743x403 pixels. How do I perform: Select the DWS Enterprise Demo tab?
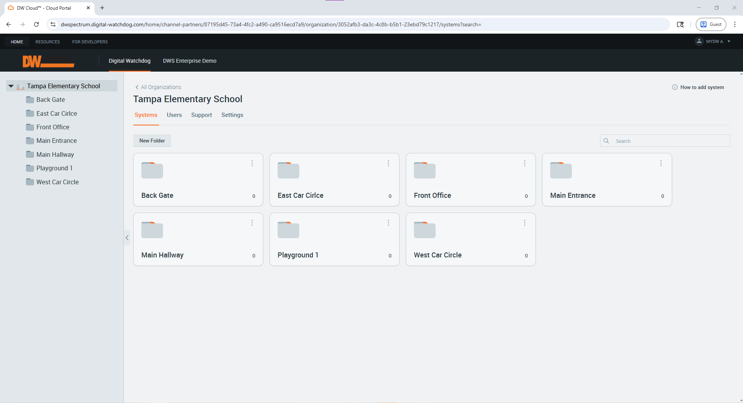[x=190, y=61]
